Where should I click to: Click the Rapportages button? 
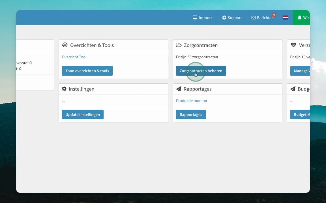(x=191, y=114)
